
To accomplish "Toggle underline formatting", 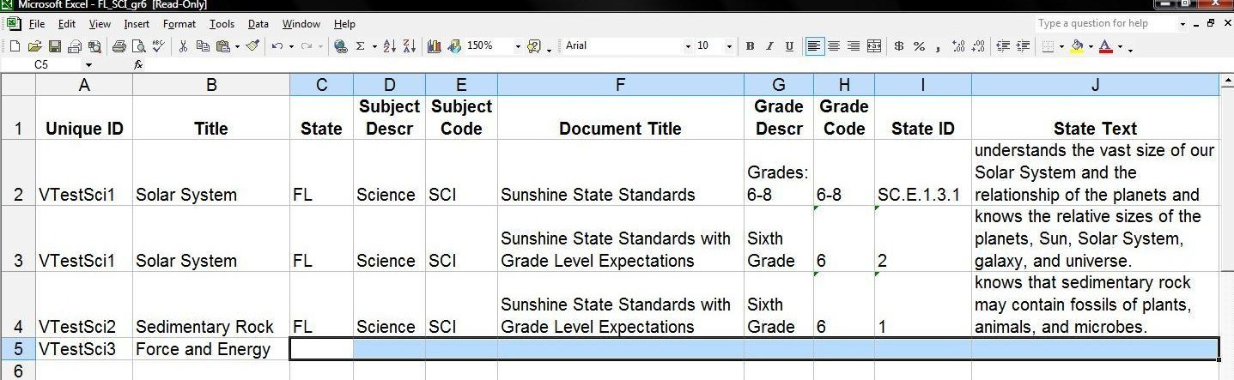I will [x=789, y=46].
